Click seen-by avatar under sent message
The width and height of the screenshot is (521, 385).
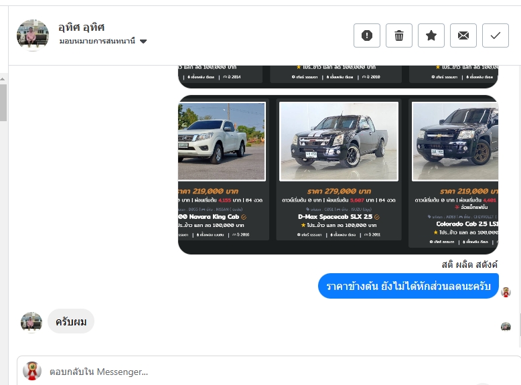(x=506, y=327)
